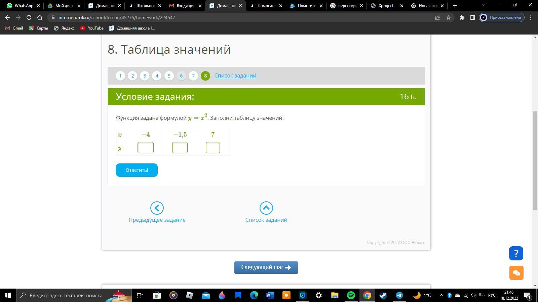The height and width of the screenshot is (302, 538).
Task: Open the Список заданий link in the task bar
Action: [x=235, y=75]
